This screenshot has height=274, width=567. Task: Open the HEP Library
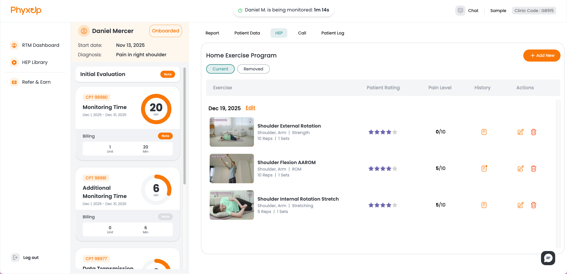tap(35, 62)
